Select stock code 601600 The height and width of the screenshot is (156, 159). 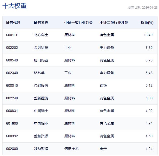12,123
